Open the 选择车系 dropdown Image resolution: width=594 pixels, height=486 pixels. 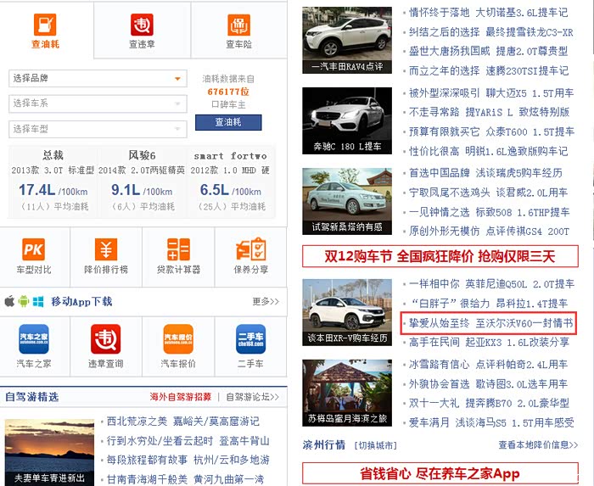[x=98, y=103]
